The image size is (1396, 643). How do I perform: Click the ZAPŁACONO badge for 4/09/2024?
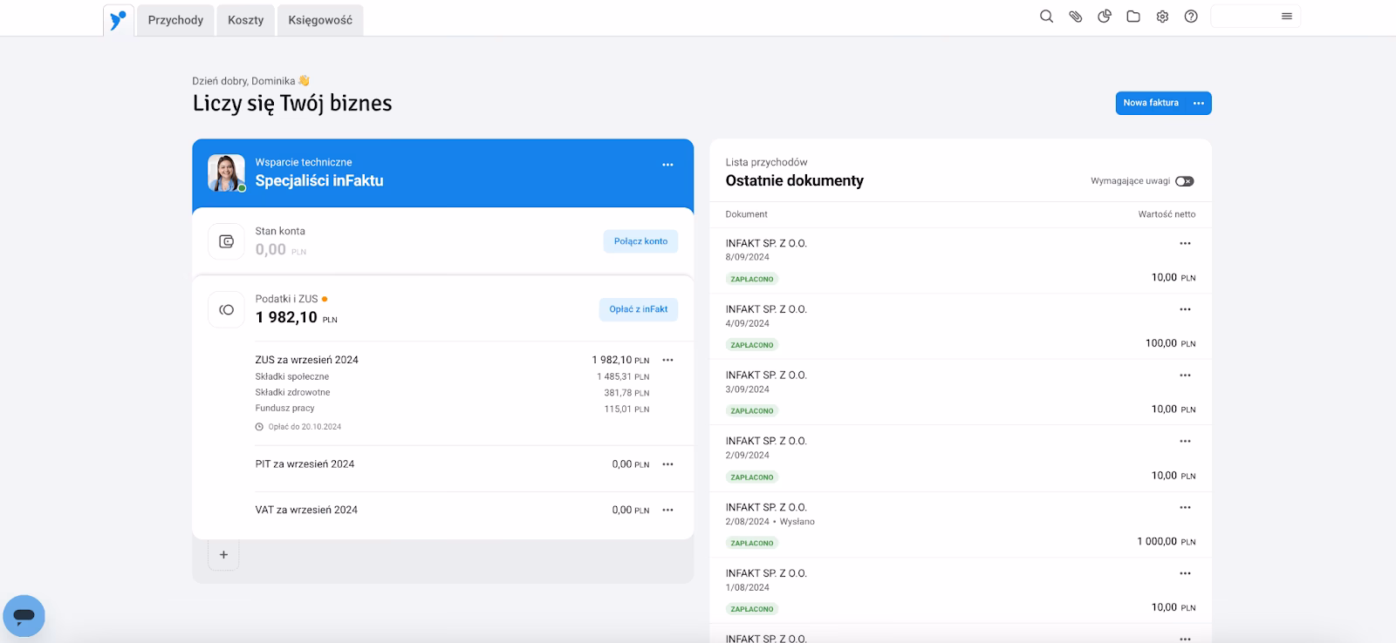pyautogui.click(x=751, y=345)
